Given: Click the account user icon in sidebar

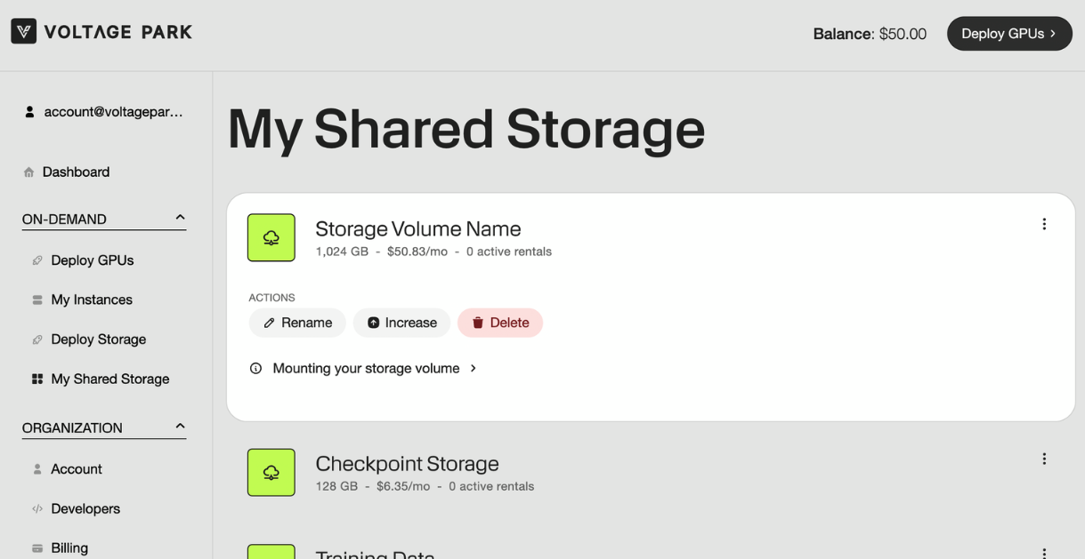Looking at the screenshot, I should pyautogui.click(x=29, y=112).
